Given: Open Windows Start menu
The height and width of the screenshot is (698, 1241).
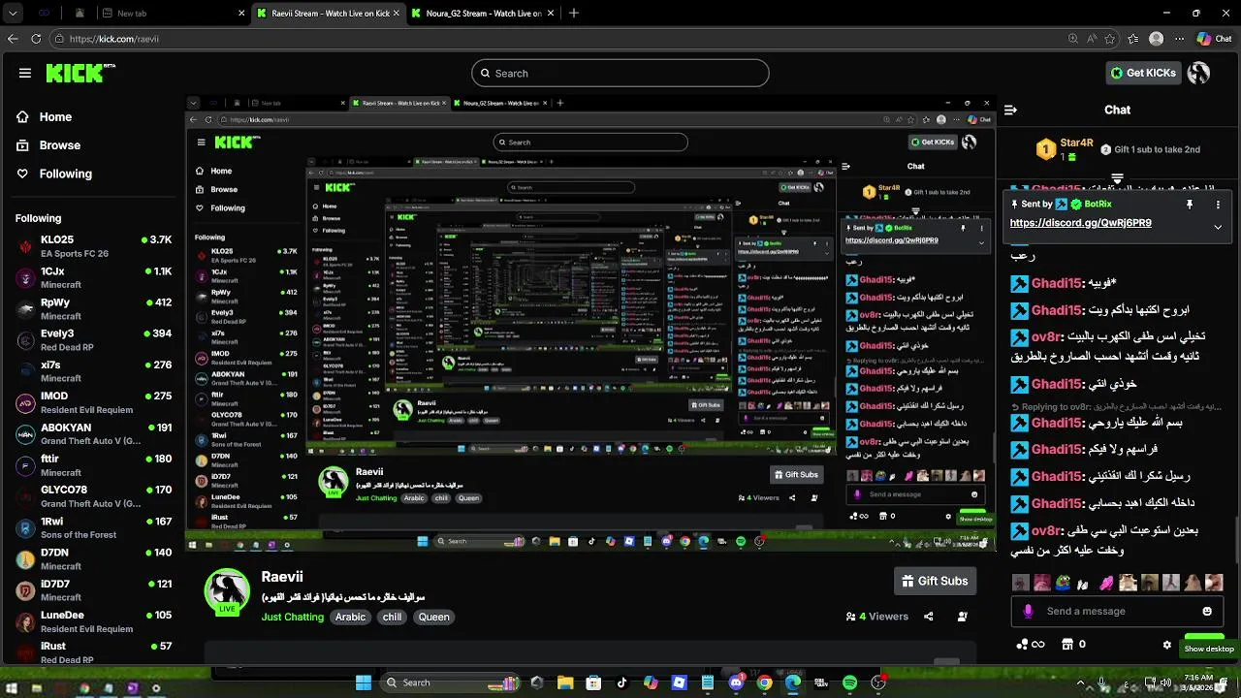Looking at the screenshot, I should (364, 682).
